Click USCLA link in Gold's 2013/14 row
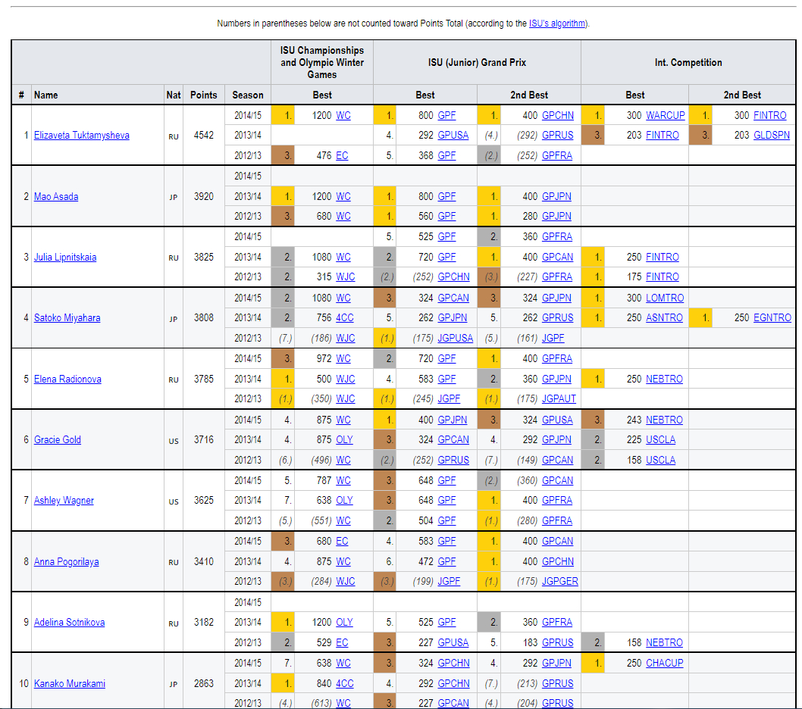The image size is (802, 709). 660,439
